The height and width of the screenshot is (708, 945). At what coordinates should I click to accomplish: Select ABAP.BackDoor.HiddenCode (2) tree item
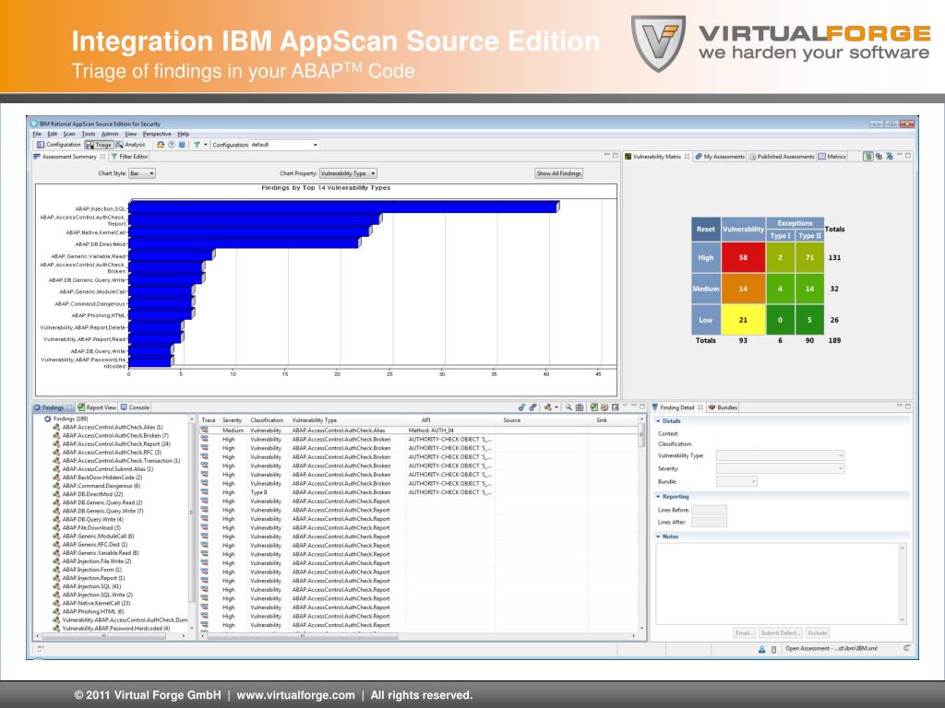(x=98, y=478)
